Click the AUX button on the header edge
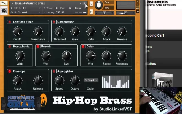The height and width of the screenshot is (114, 182). pos(138,8)
